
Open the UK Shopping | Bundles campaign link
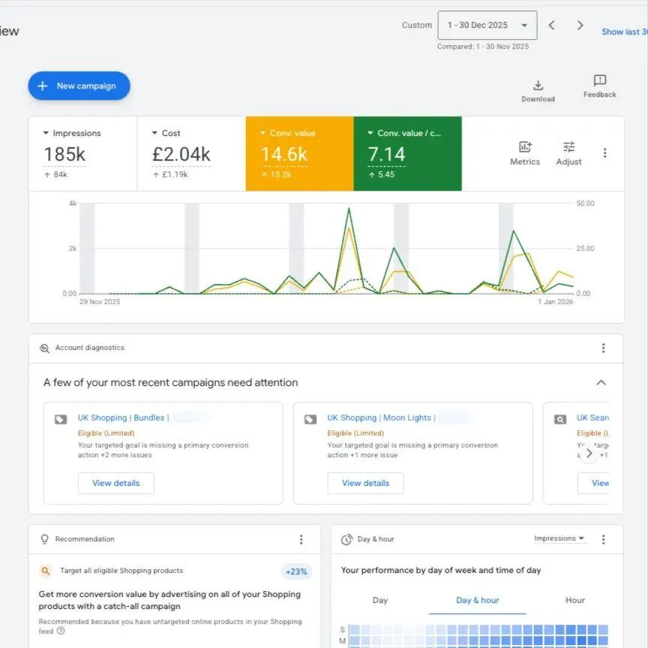[123, 417]
